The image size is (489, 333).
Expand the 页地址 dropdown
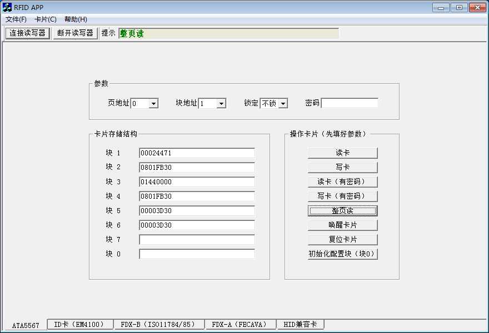(x=153, y=103)
